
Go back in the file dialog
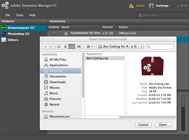[x=45, y=47]
